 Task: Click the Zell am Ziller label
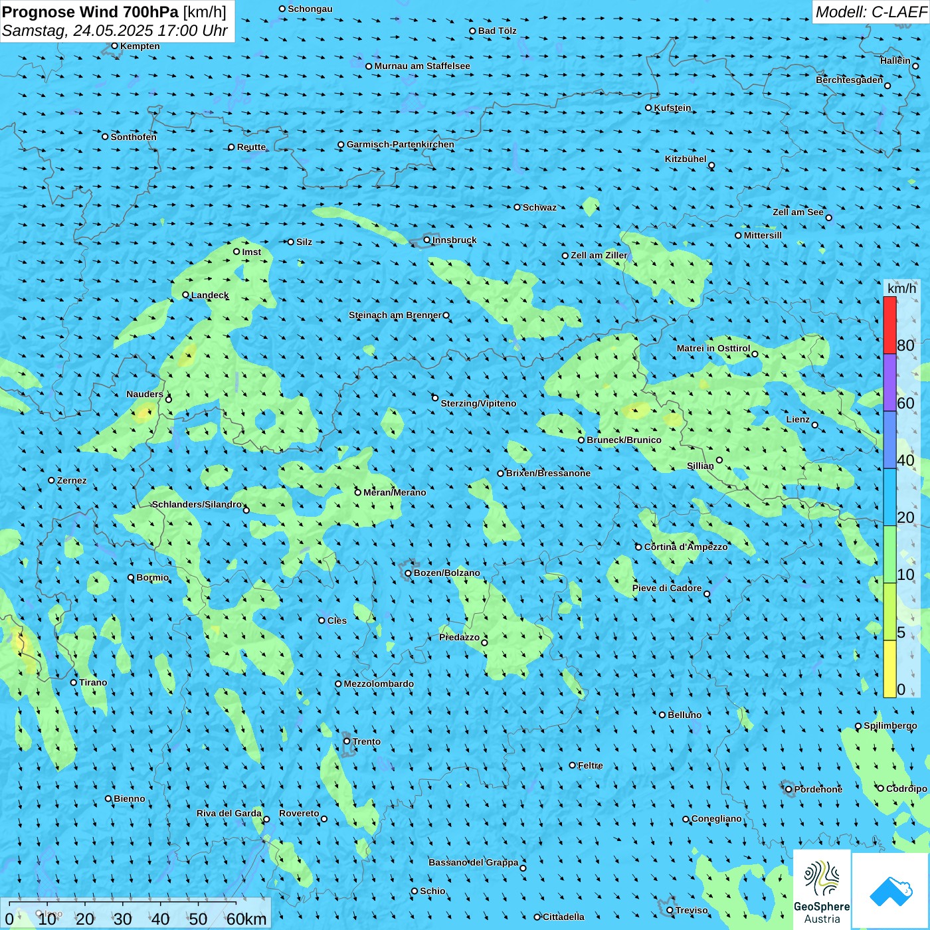[x=599, y=255]
